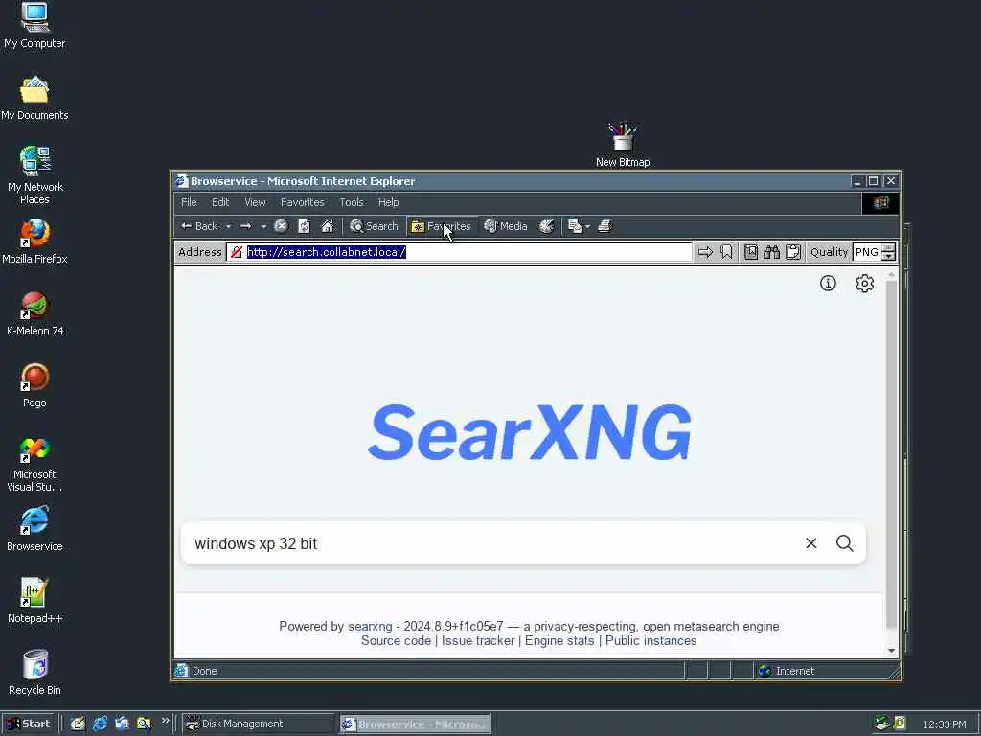The height and width of the screenshot is (736, 981).
Task: Expand hidden Quick Launch items chevron
Action: coord(165,721)
